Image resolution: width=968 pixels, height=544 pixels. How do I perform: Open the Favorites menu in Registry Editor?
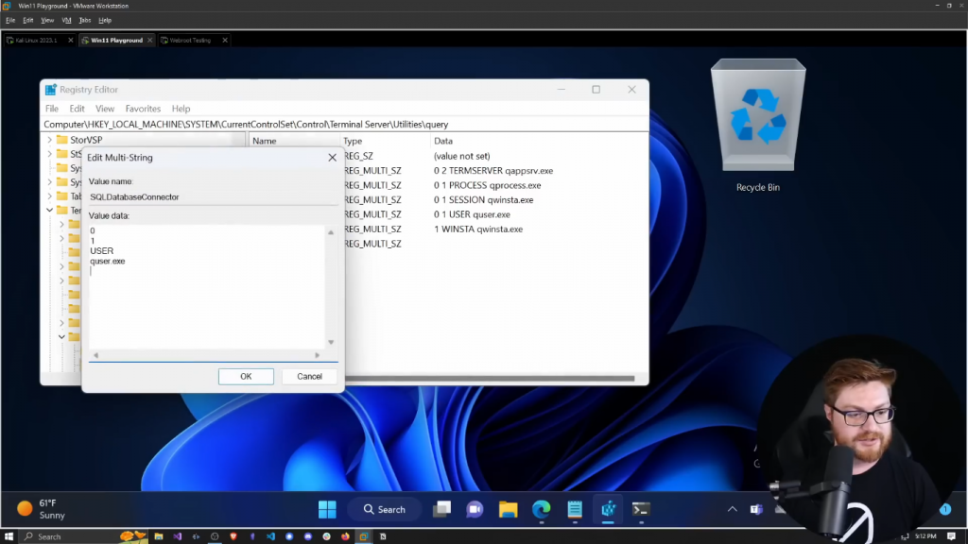(143, 109)
